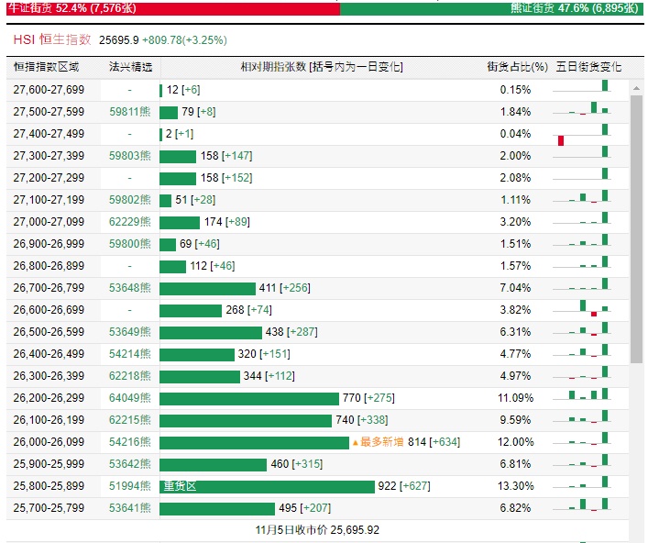Click the HSI 恒生指数 title
The image size is (648, 543).
click(x=52, y=39)
